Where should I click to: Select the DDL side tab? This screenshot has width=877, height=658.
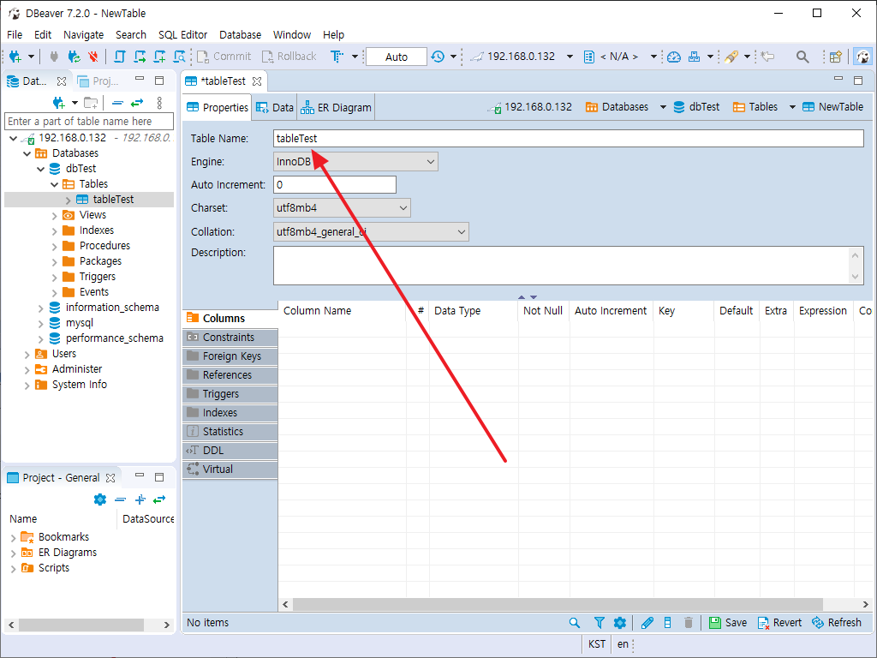[x=230, y=451]
